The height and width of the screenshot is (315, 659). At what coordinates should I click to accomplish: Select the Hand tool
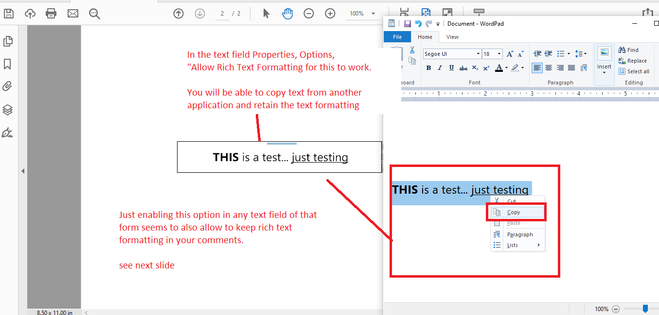[287, 13]
